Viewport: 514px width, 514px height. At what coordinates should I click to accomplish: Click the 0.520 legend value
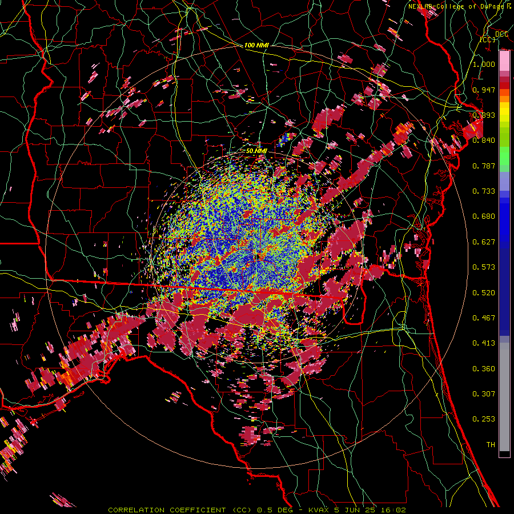point(484,293)
